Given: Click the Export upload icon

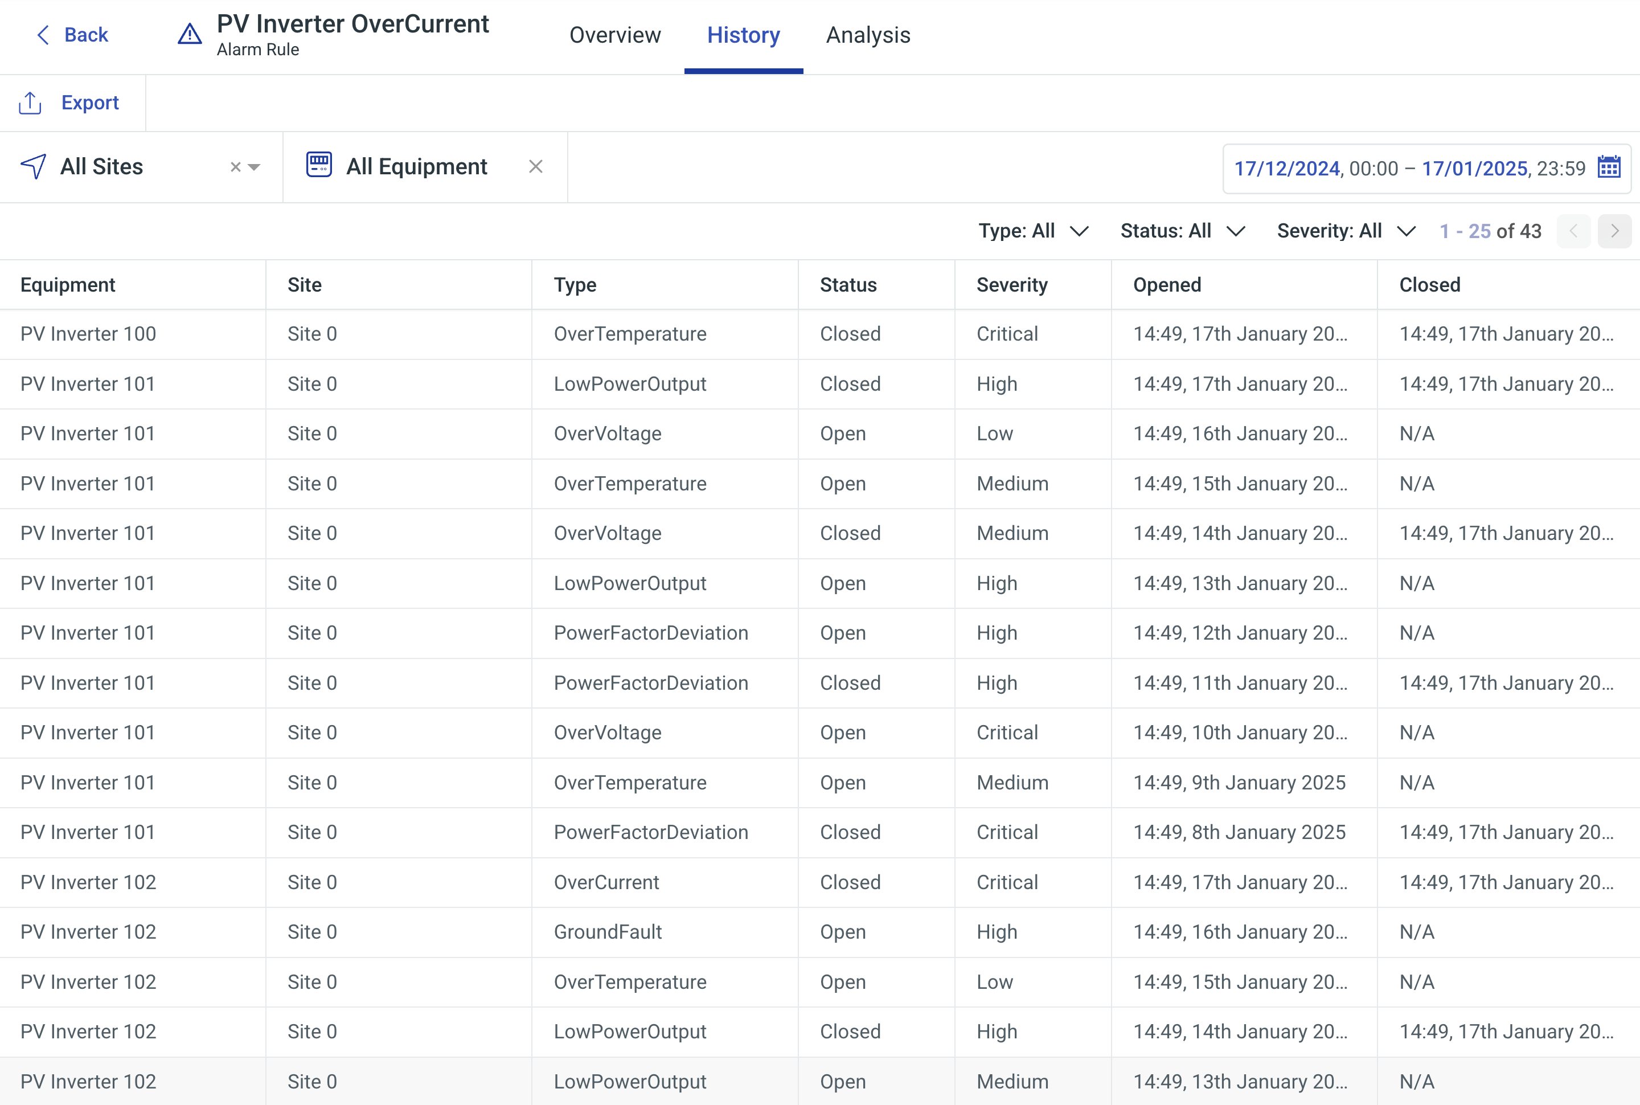Looking at the screenshot, I should 30,103.
